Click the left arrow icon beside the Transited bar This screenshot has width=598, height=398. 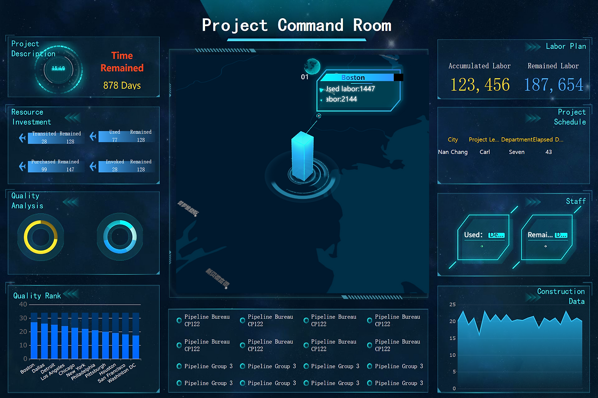22,137
